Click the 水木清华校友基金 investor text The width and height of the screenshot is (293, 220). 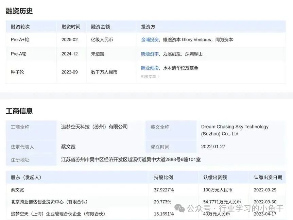(x=180, y=68)
